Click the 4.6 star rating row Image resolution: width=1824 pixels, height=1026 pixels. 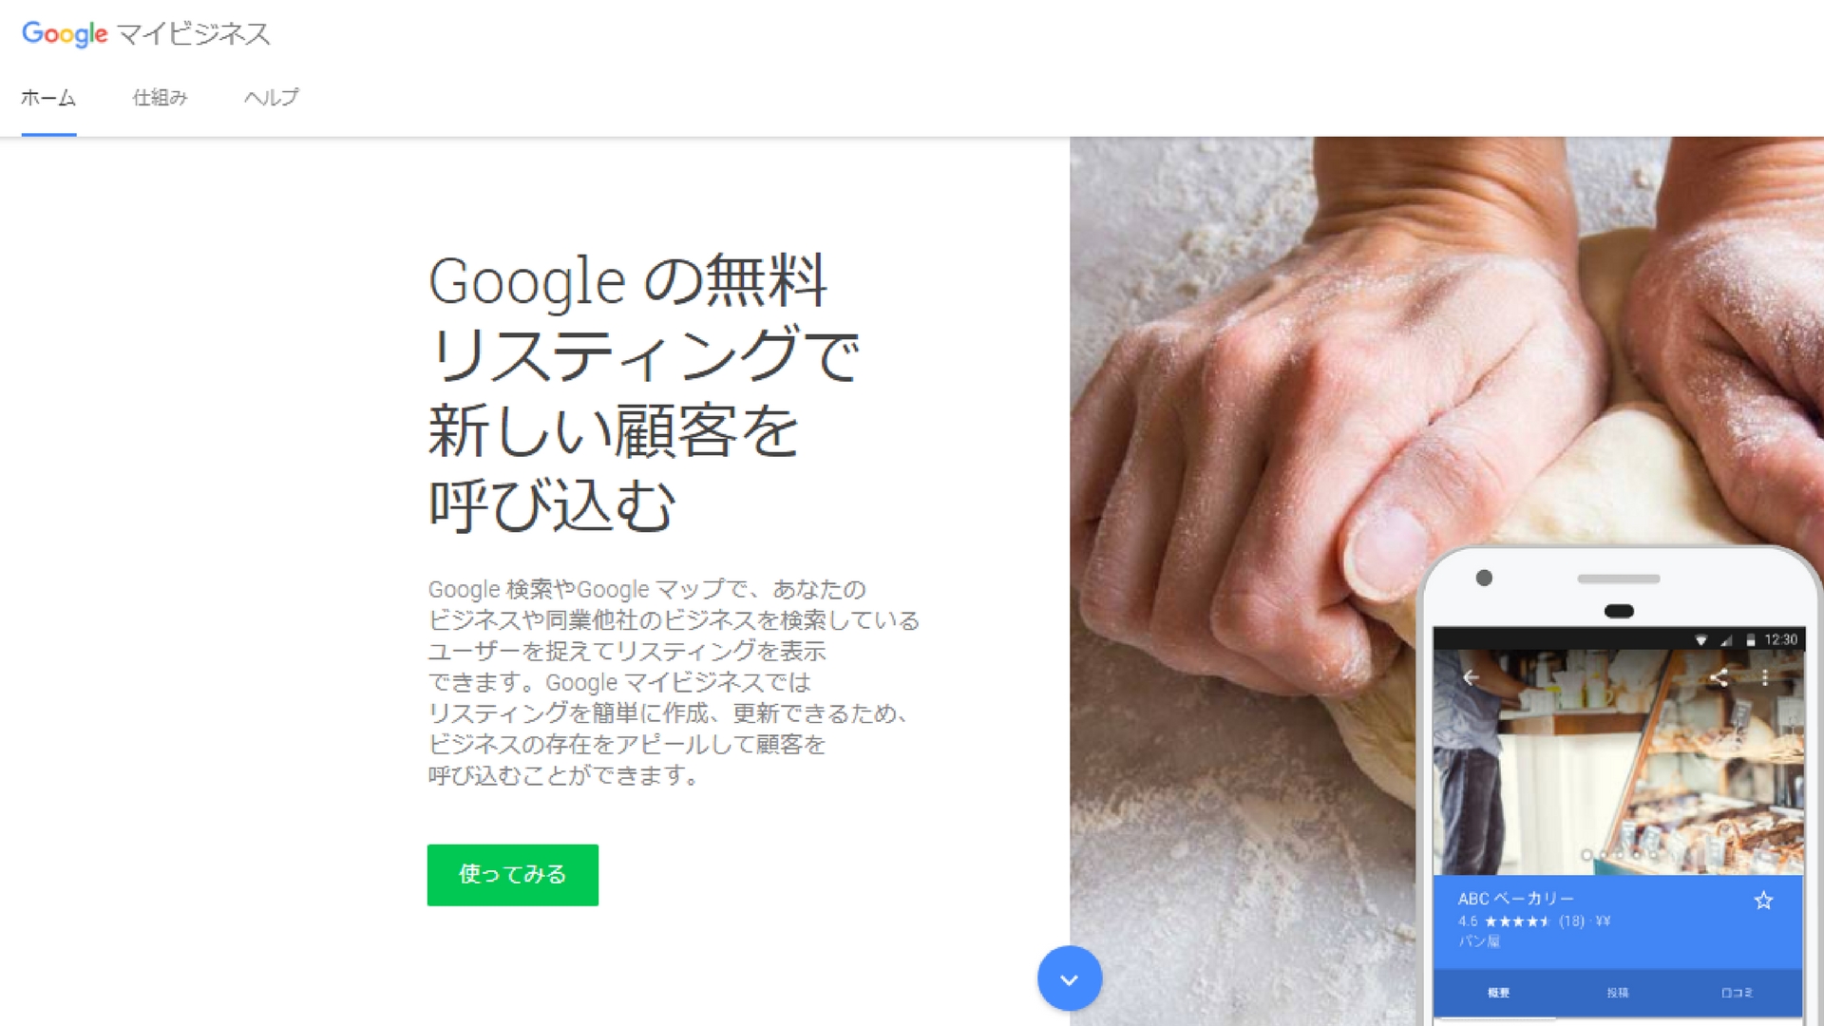[x=1534, y=921]
